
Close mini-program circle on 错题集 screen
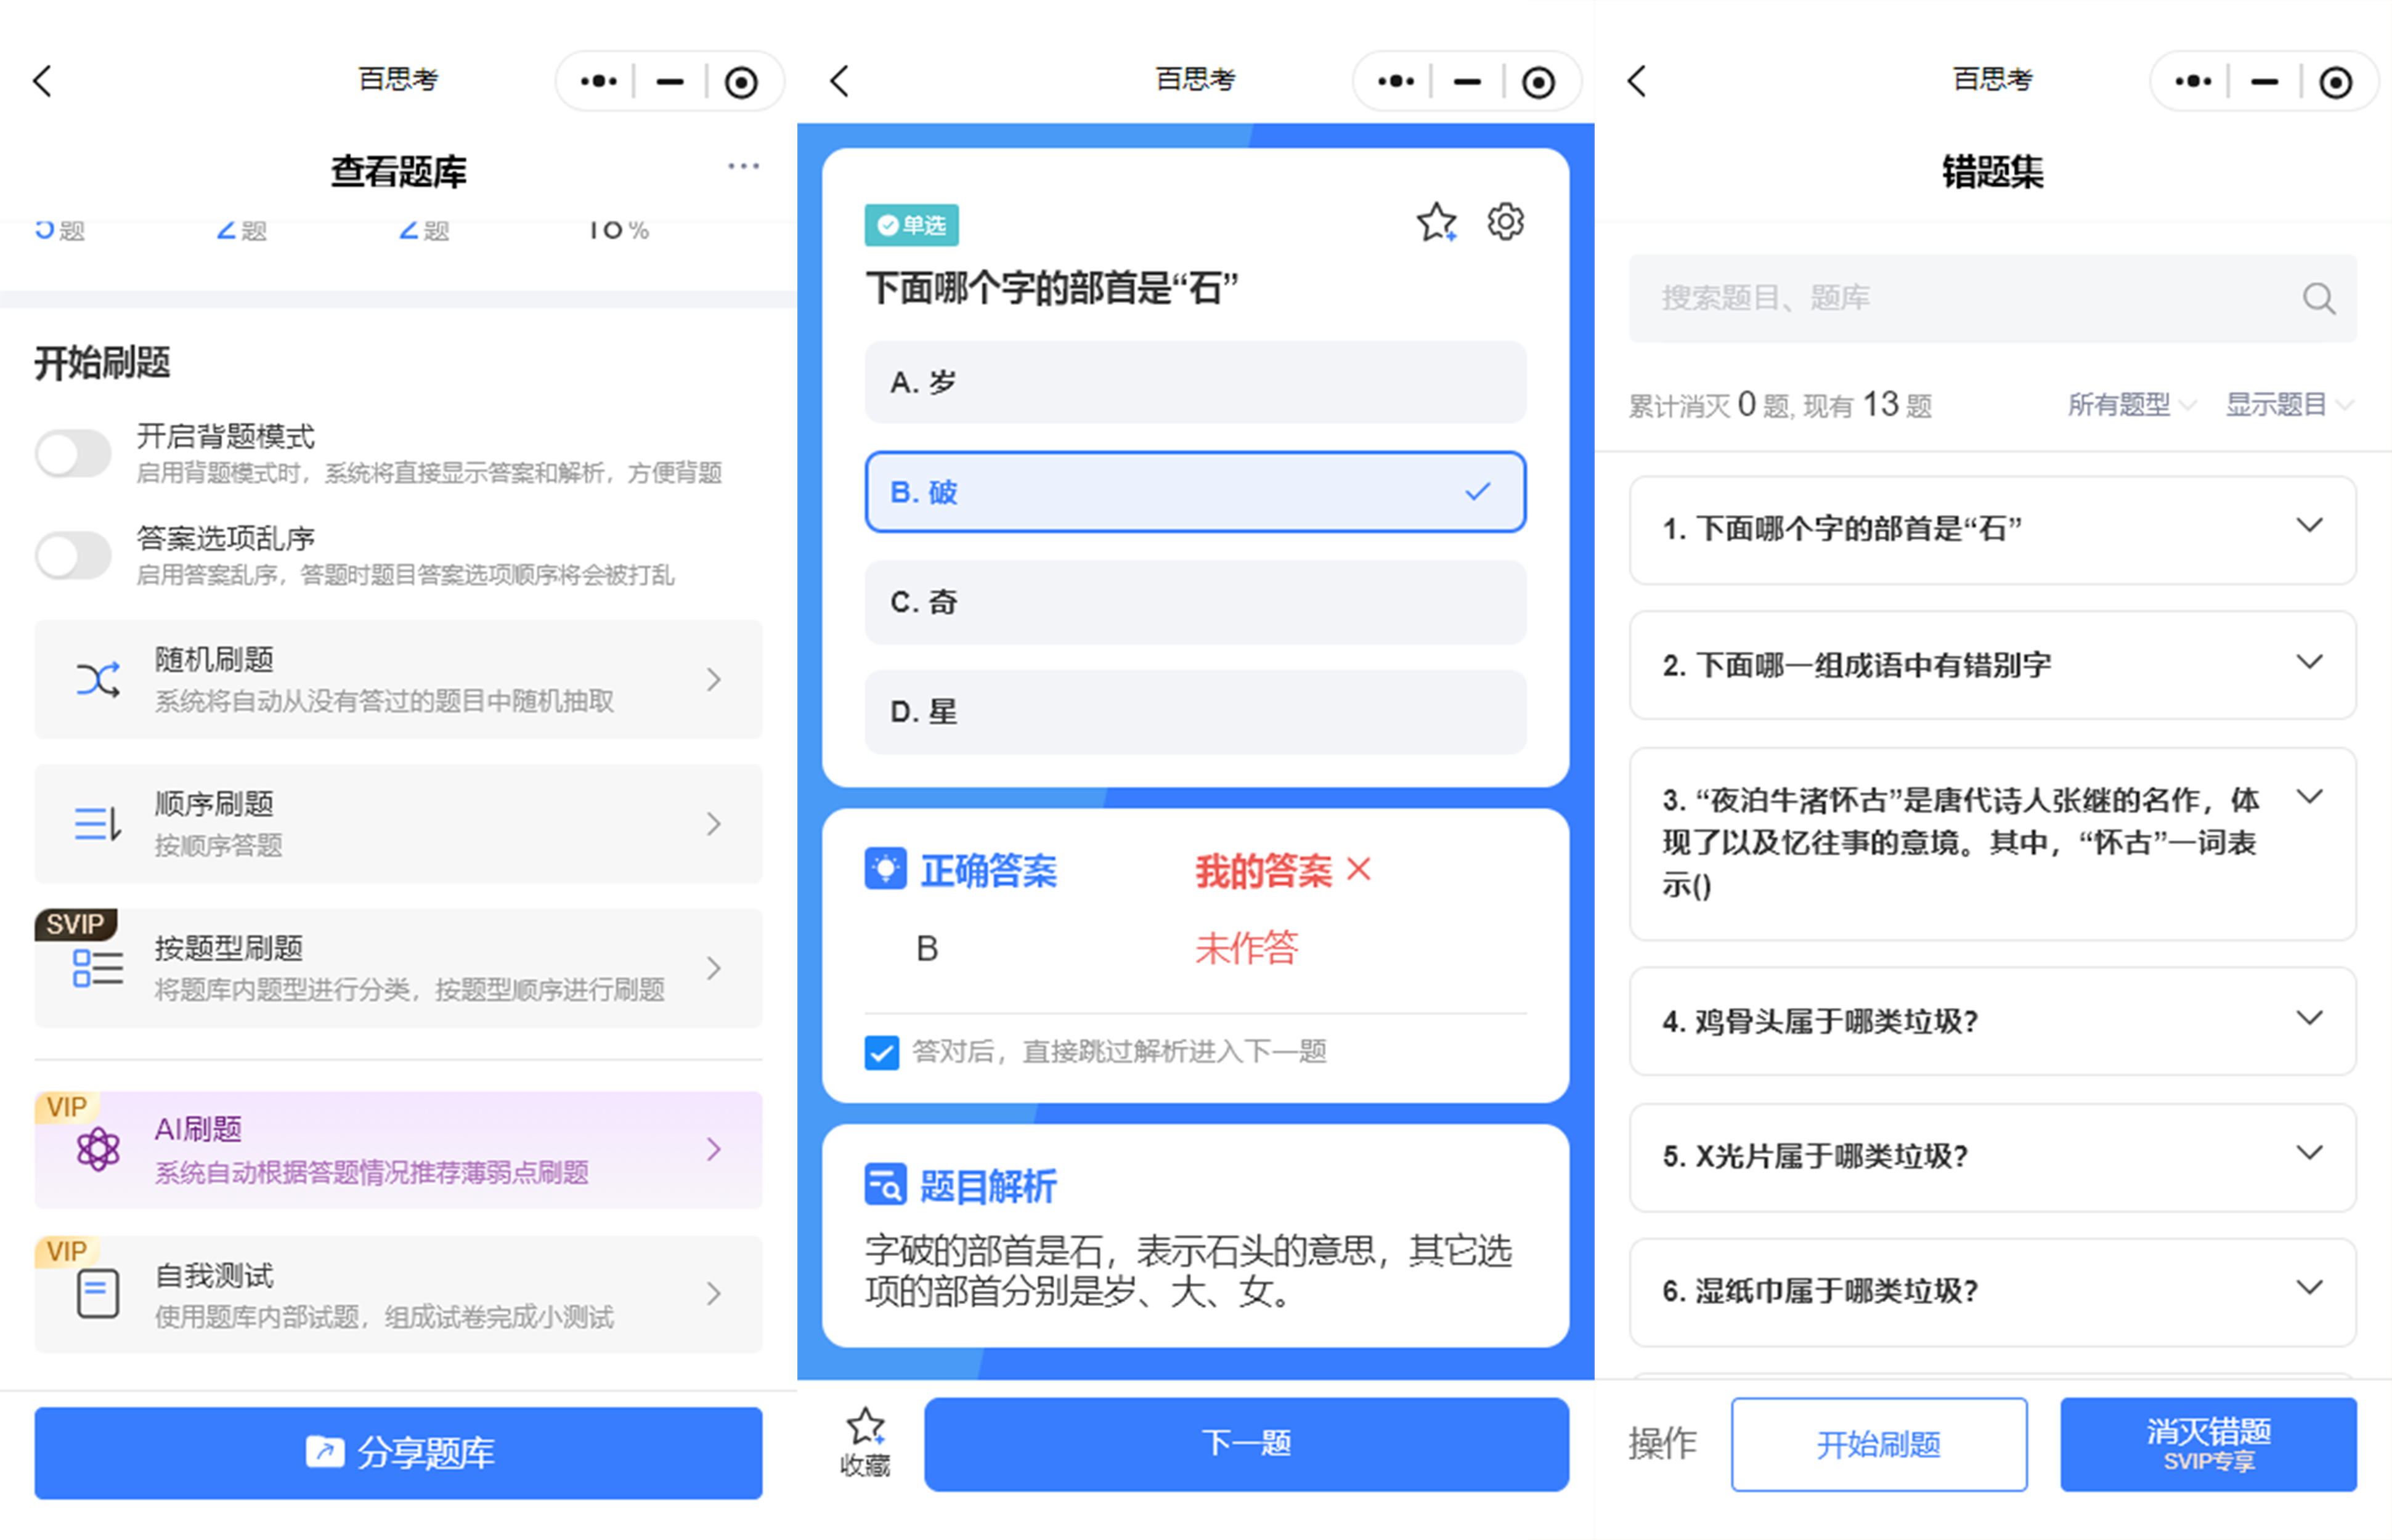pyautogui.click(x=2335, y=82)
